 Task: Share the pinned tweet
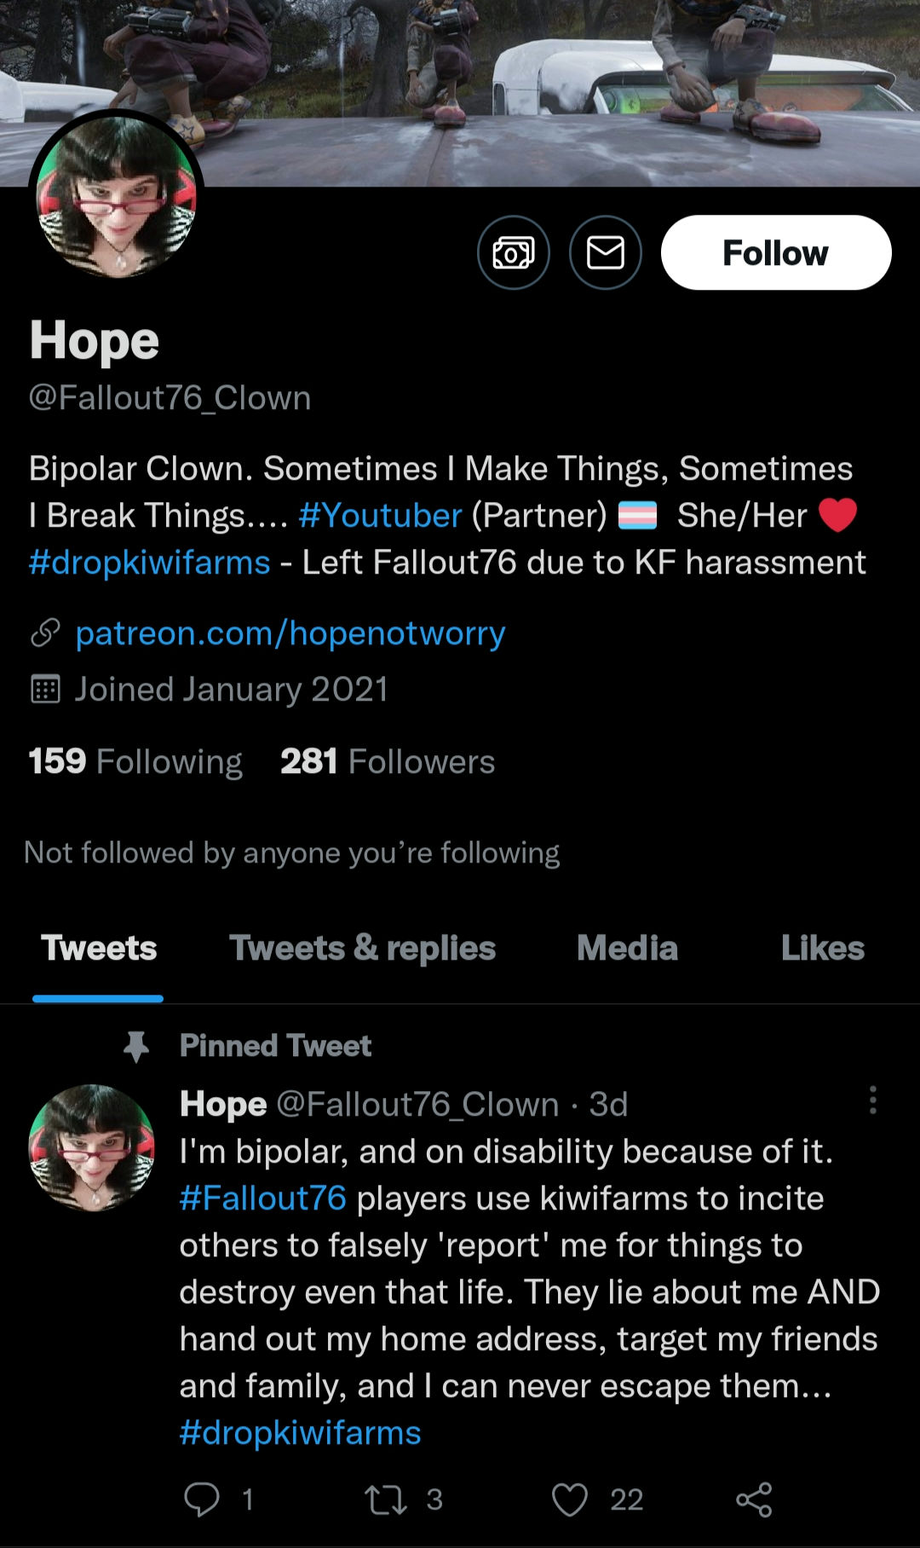click(754, 1499)
